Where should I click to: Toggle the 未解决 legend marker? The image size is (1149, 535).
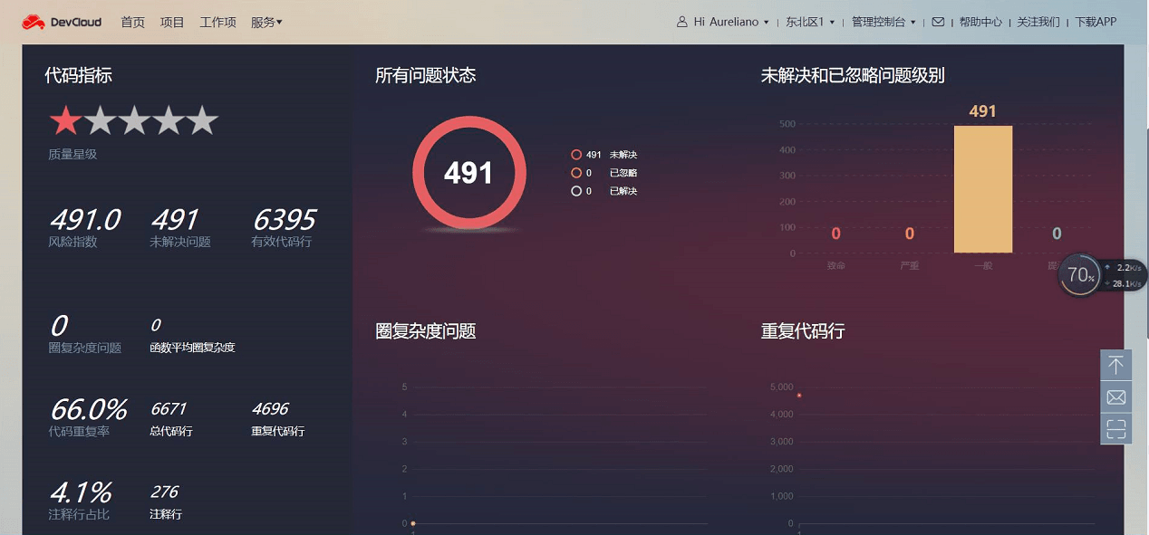[576, 155]
